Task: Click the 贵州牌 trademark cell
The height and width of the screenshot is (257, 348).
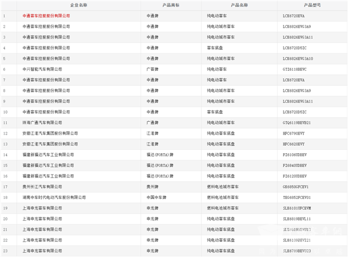Action: click(x=156, y=187)
